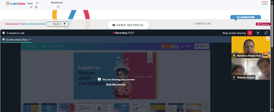Image resolution: width=274 pixels, height=112 pixels.
Task: Enter fullscreen with expand icon
Action: click(266, 33)
